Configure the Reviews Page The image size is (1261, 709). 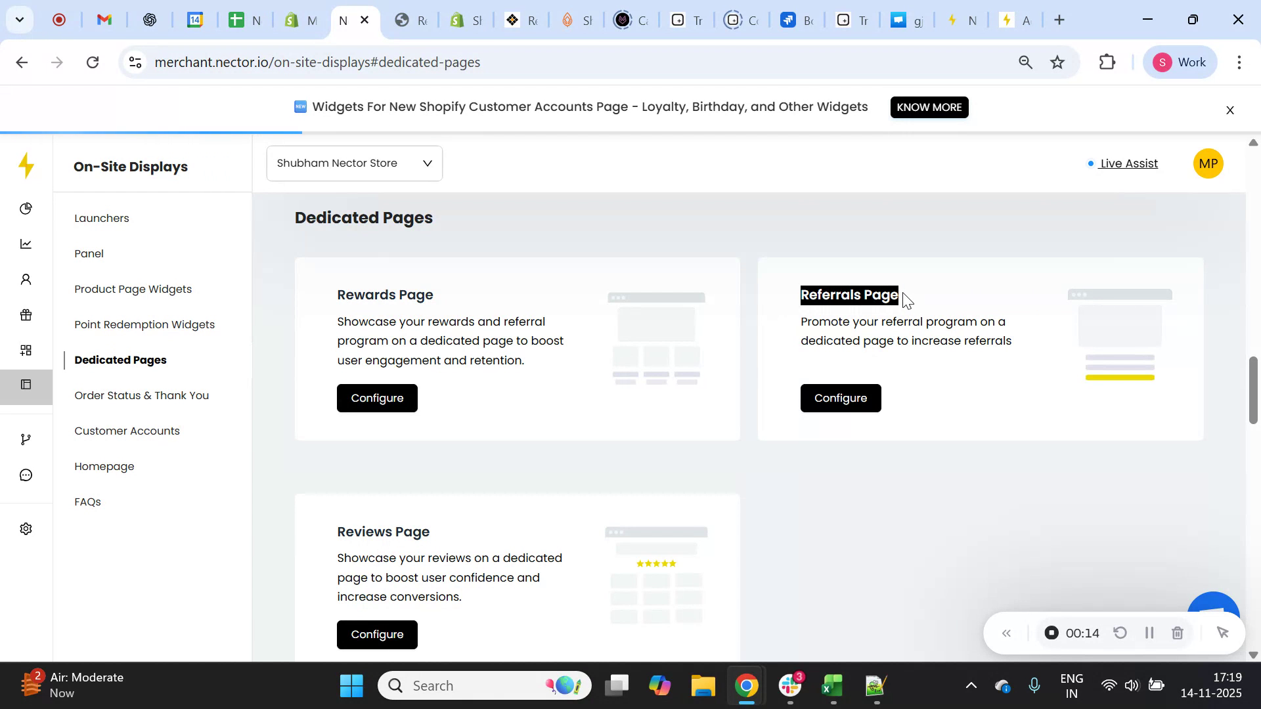pyautogui.click(x=376, y=634)
